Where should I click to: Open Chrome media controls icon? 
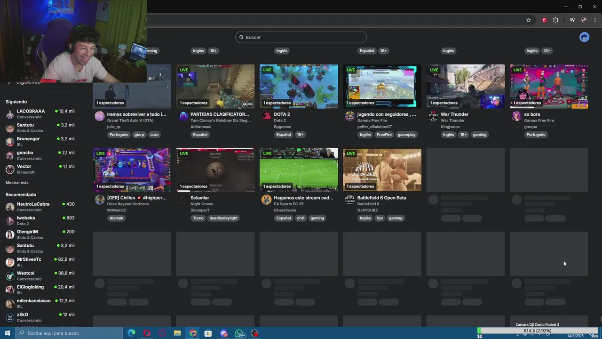tap(572, 20)
